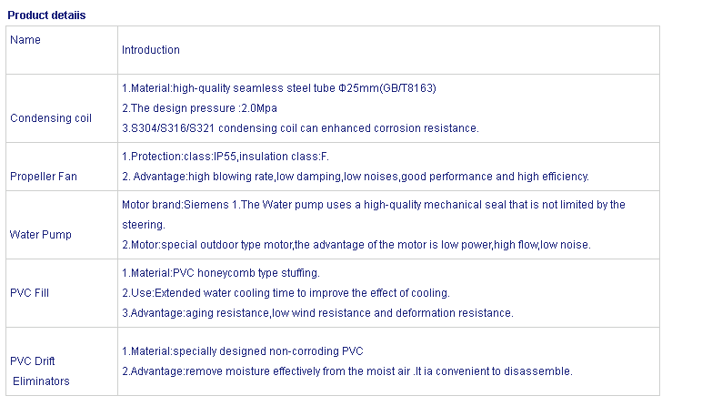Click the aging resistance advantage line
This screenshot has height=406, width=702.
(x=317, y=313)
